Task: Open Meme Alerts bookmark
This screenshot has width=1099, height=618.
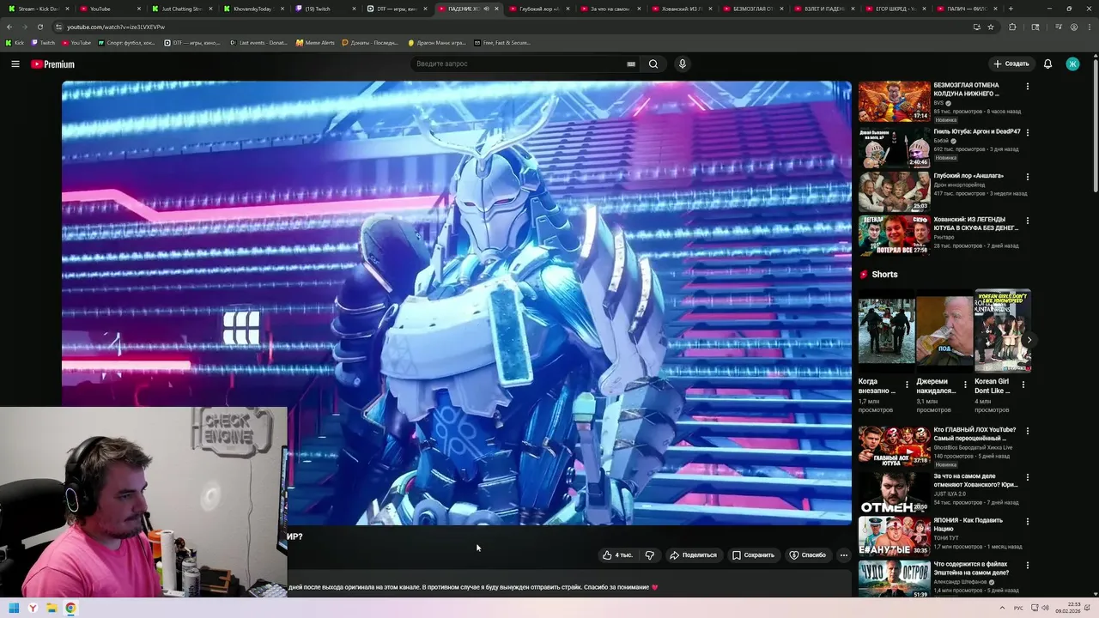Action: 315,42
